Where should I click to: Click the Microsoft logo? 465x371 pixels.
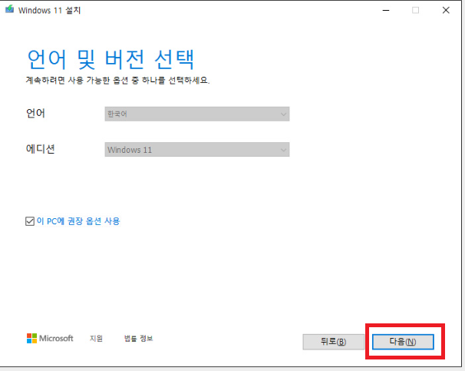click(x=50, y=338)
